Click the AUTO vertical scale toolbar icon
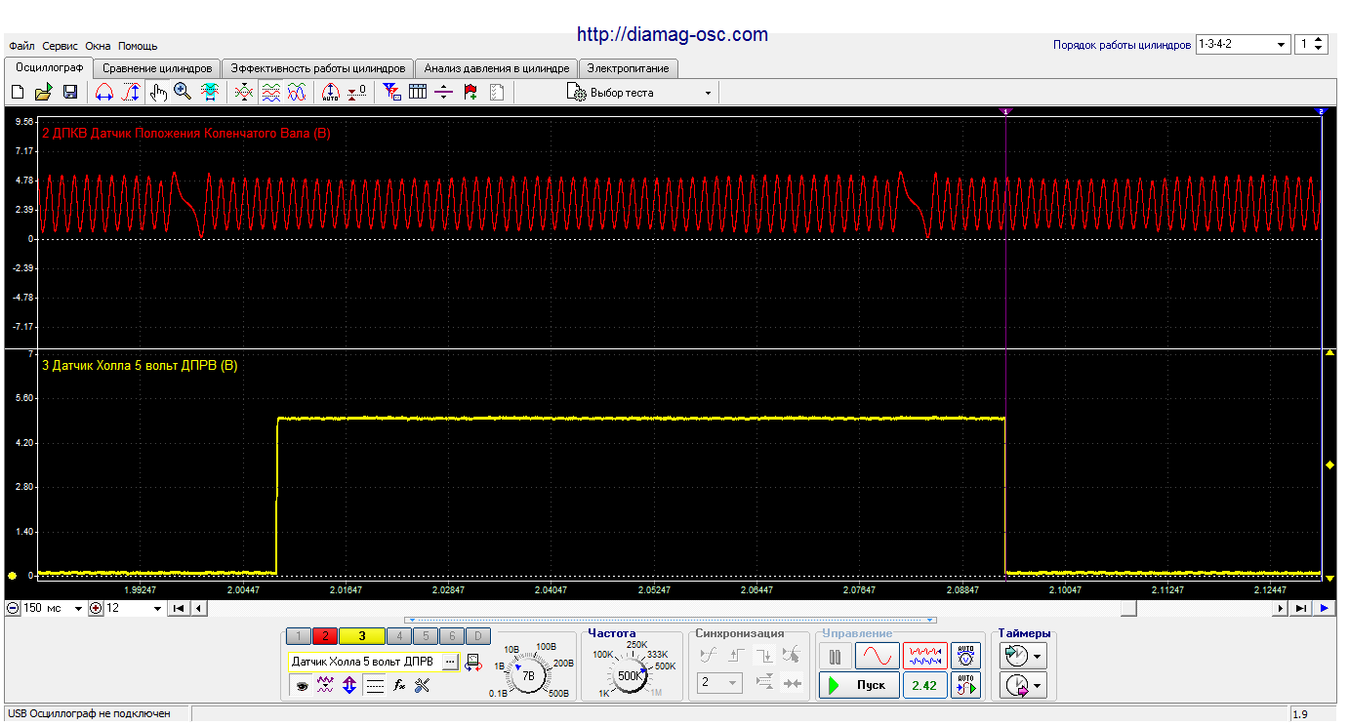 click(330, 93)
